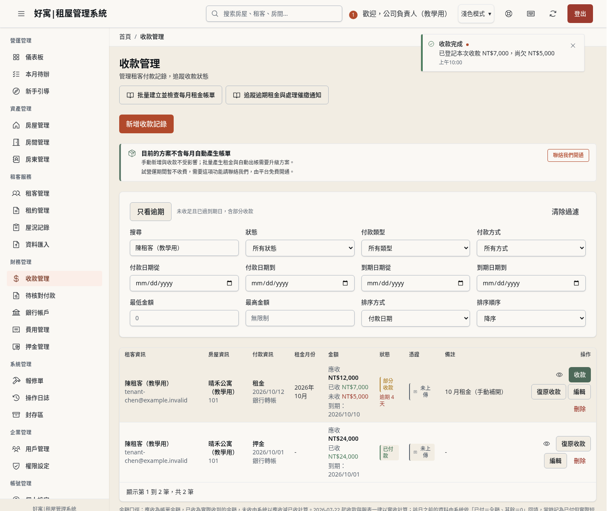Click 復原收款 on the 押金 row
The image size is (613, 511).
click(x=573, y=444)
